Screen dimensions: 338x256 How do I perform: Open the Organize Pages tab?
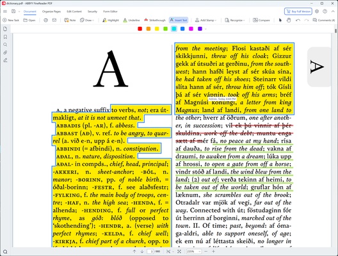[51, 12]
